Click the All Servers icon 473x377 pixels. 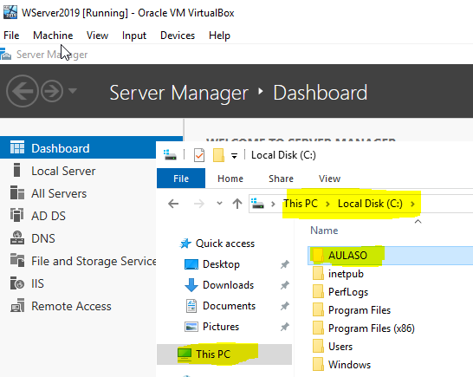17,192
